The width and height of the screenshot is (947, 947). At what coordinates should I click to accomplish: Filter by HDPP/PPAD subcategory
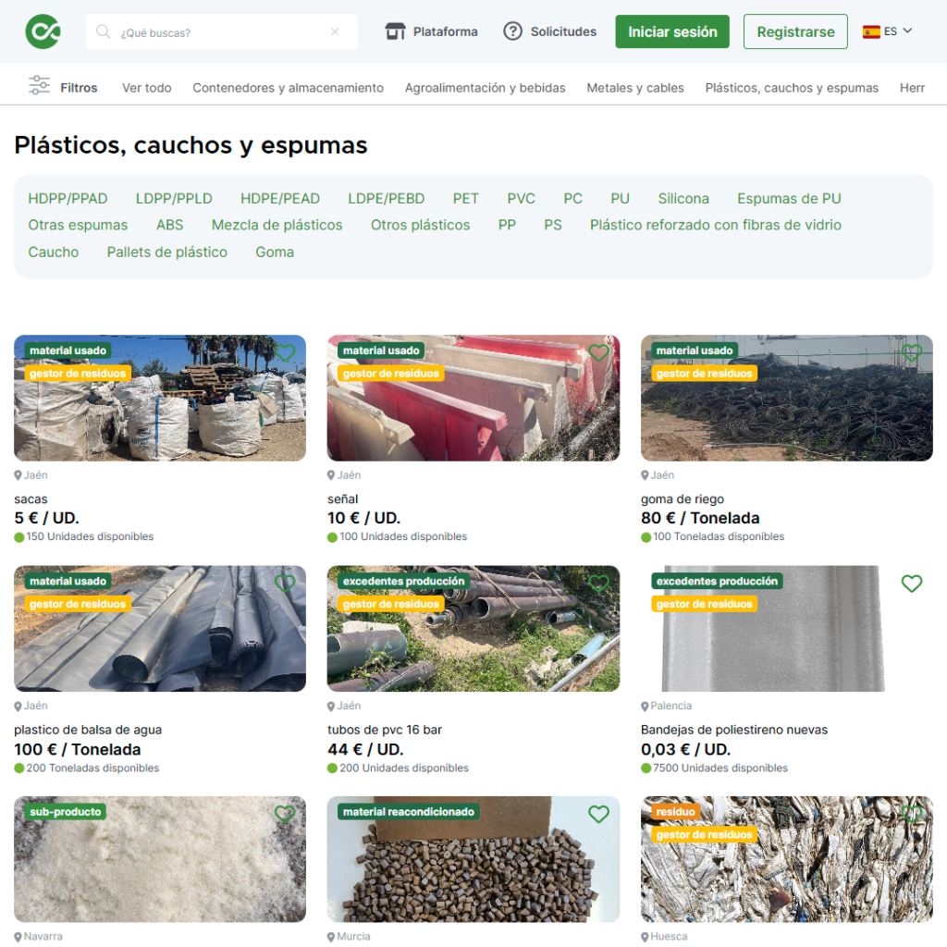pos(68,199)
